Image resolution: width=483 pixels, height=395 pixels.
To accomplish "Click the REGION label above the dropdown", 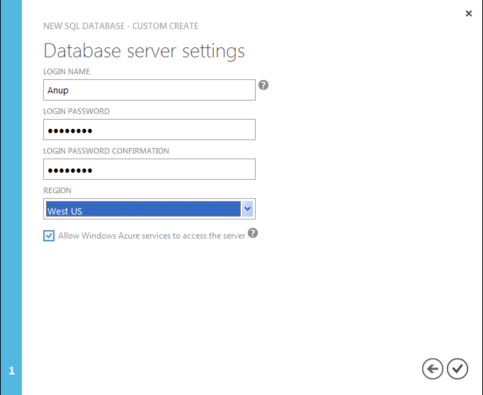I will [57, 190].
